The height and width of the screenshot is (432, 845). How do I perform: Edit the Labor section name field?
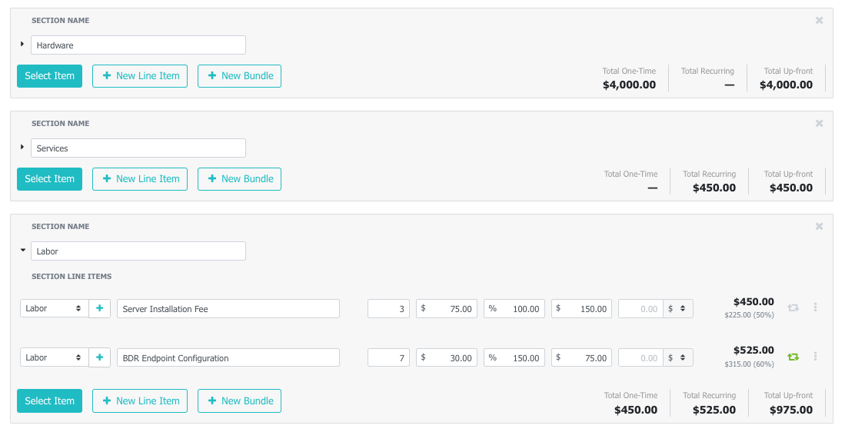click(138, 251)
